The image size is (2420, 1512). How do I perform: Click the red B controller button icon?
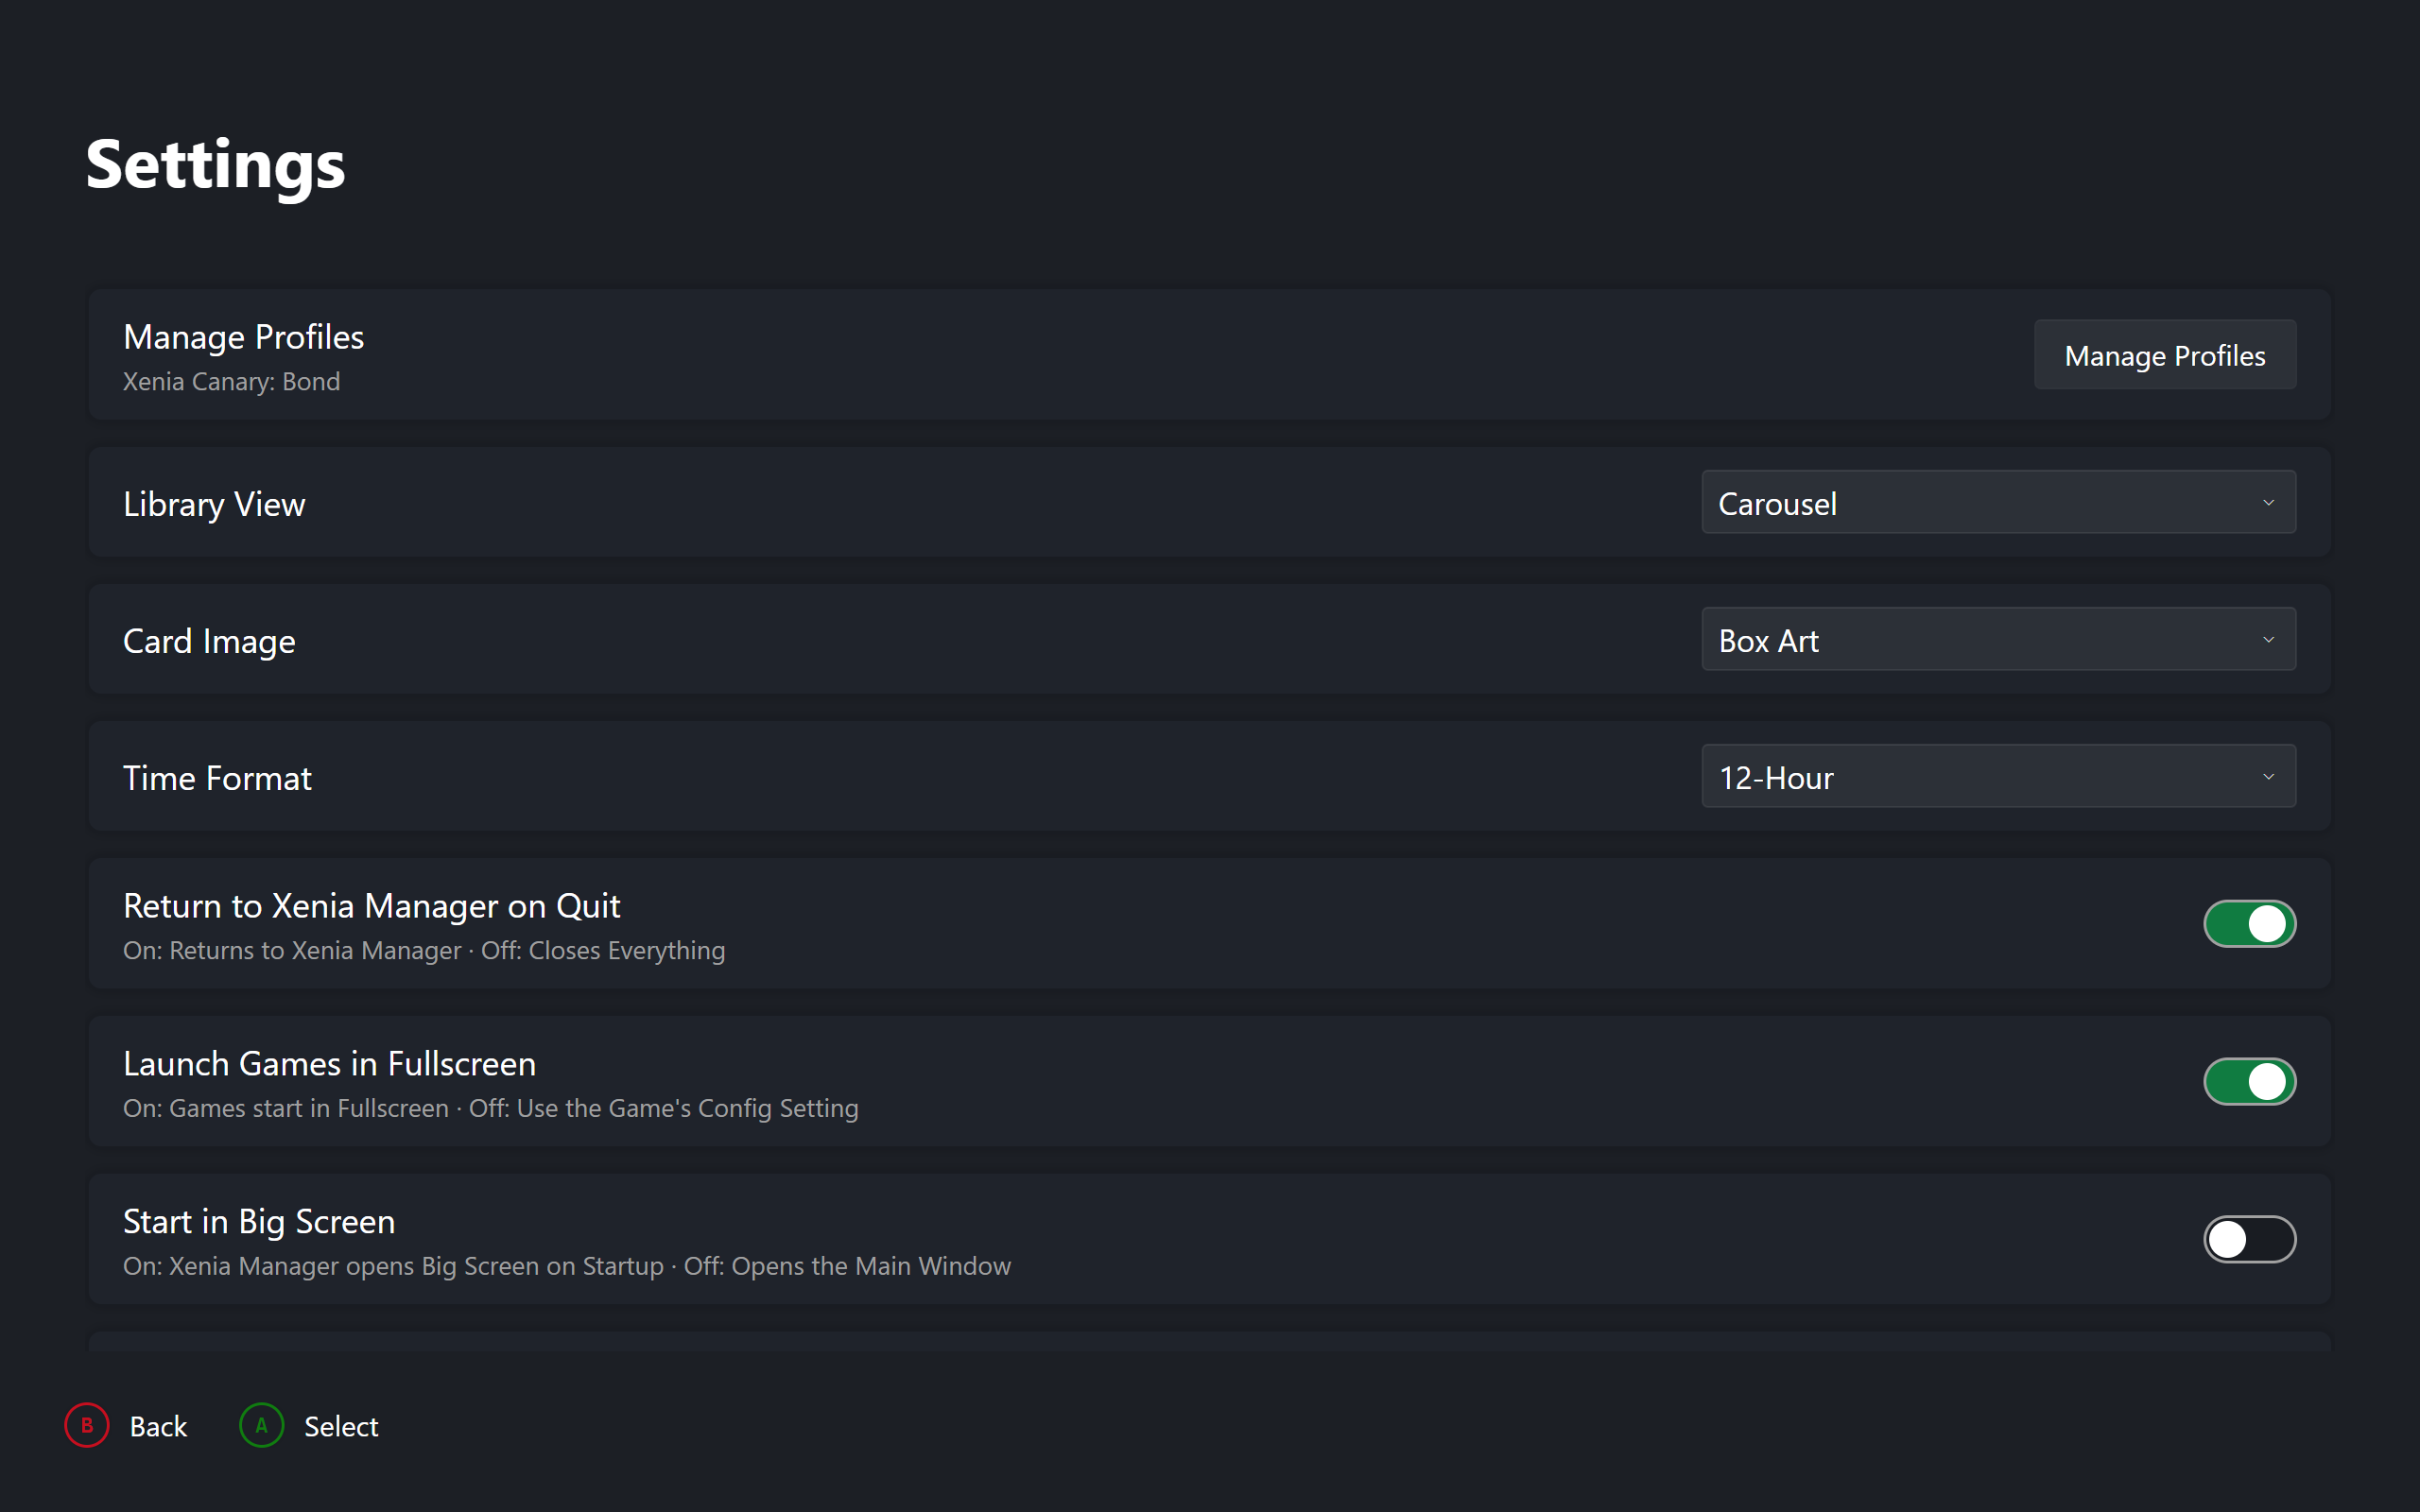[87, 1425]
